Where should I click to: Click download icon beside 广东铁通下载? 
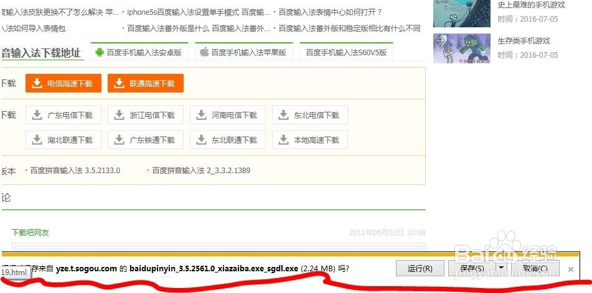120,140
